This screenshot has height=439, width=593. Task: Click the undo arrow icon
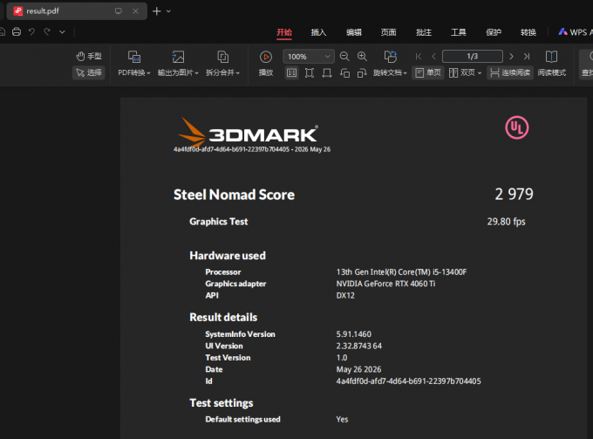coord(31,31)
